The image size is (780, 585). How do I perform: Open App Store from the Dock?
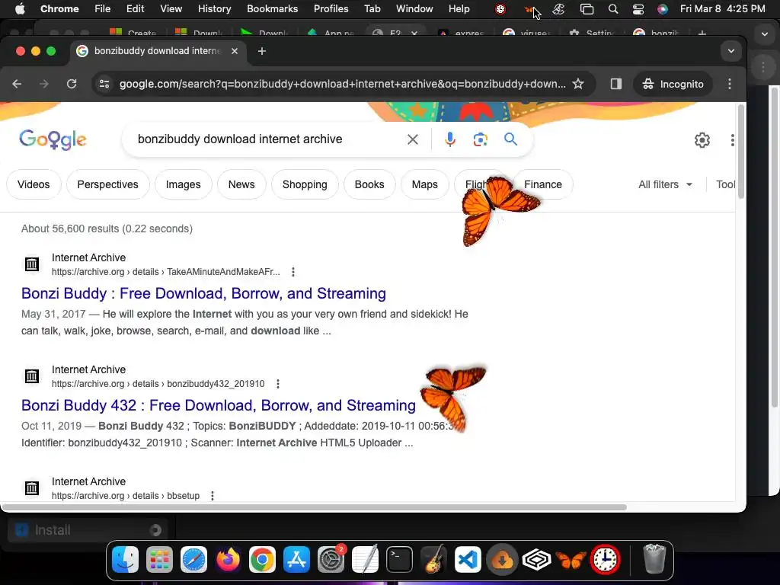296,560
